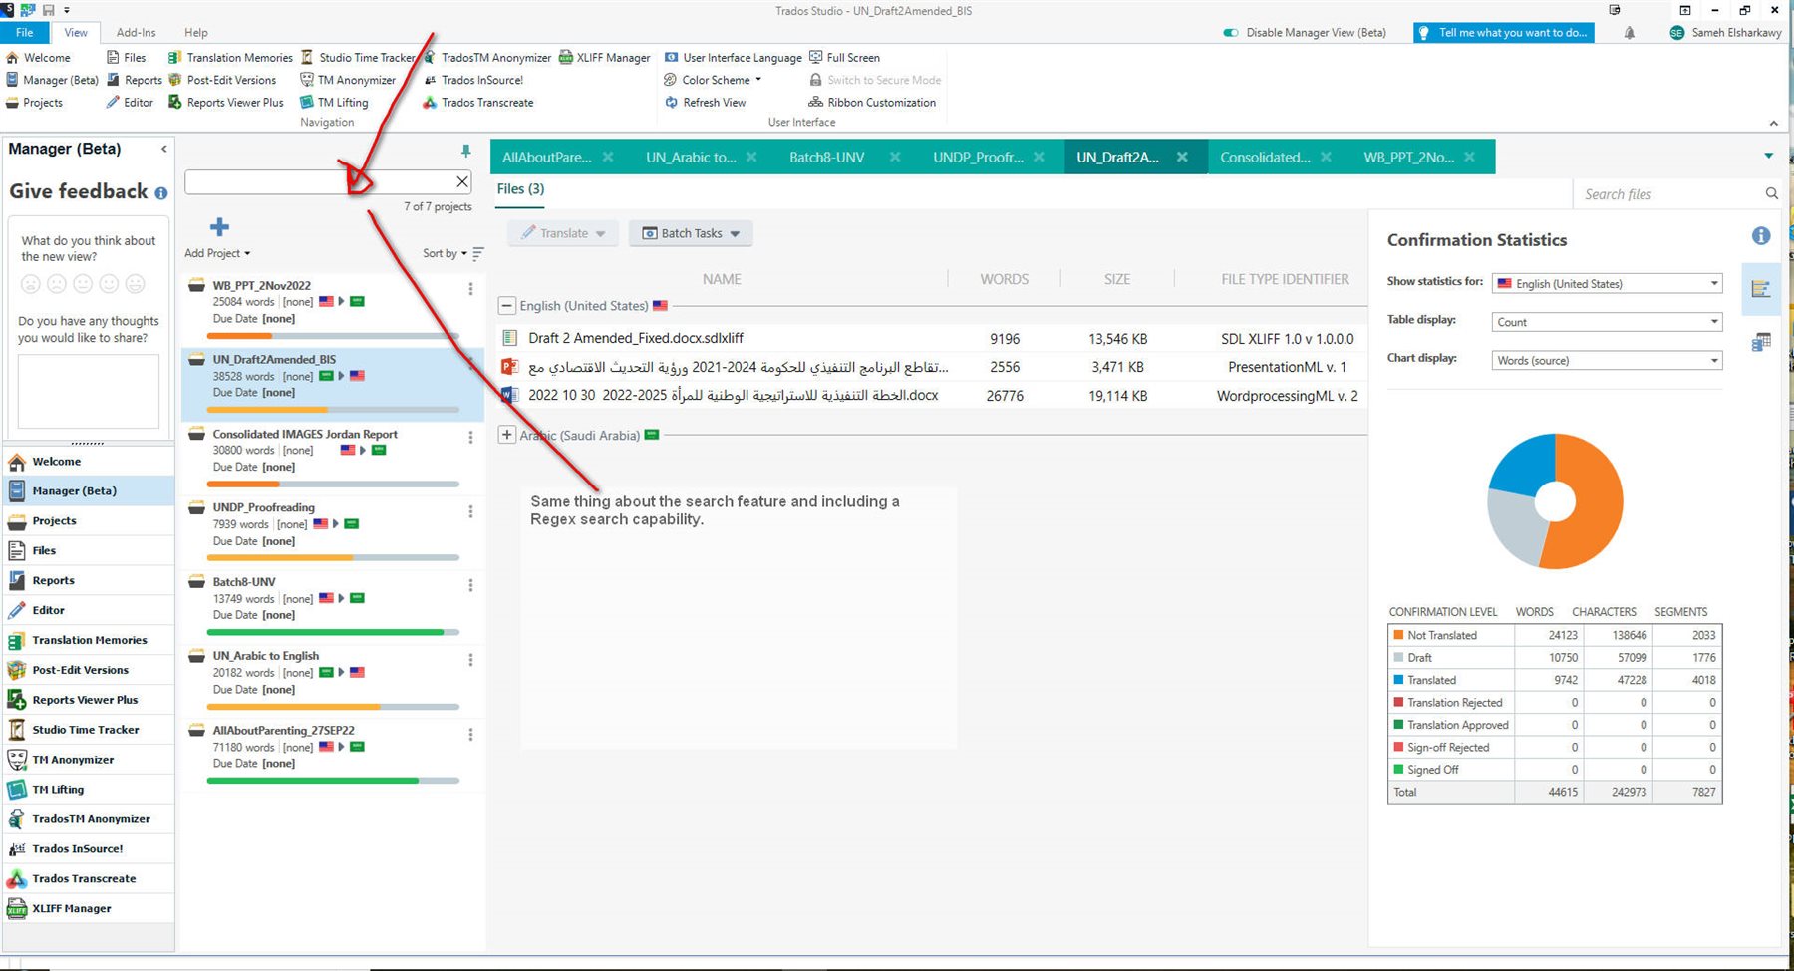The height and width of the screenshot is (971, 1794).
Task: Open Chart display Words (source) dropdown
Action: (1607, 360)
